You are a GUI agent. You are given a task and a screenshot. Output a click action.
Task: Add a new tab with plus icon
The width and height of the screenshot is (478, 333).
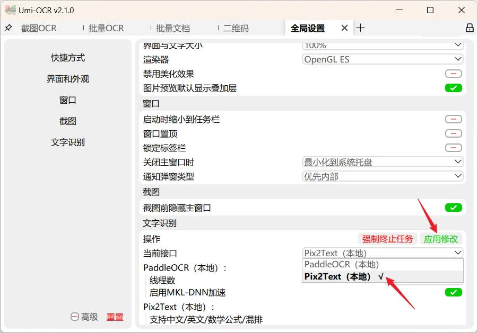[360, 28]
